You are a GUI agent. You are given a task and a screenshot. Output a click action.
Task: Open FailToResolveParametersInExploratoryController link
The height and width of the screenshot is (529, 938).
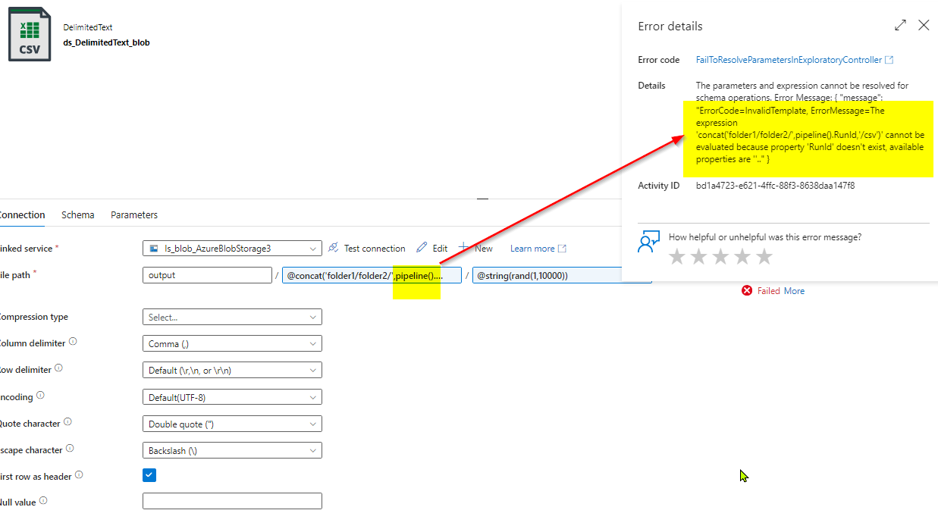[789, 60]
